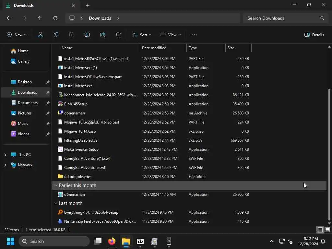Viewport: 332px width, 249px height.
Task: Click the muted volume icon in tray
Action: [290, 241]
